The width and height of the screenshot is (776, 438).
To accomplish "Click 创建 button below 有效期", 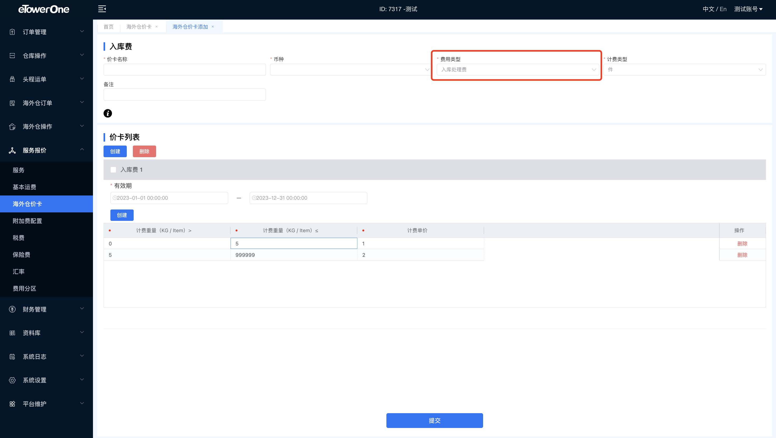I will click(x=122, y=215).
